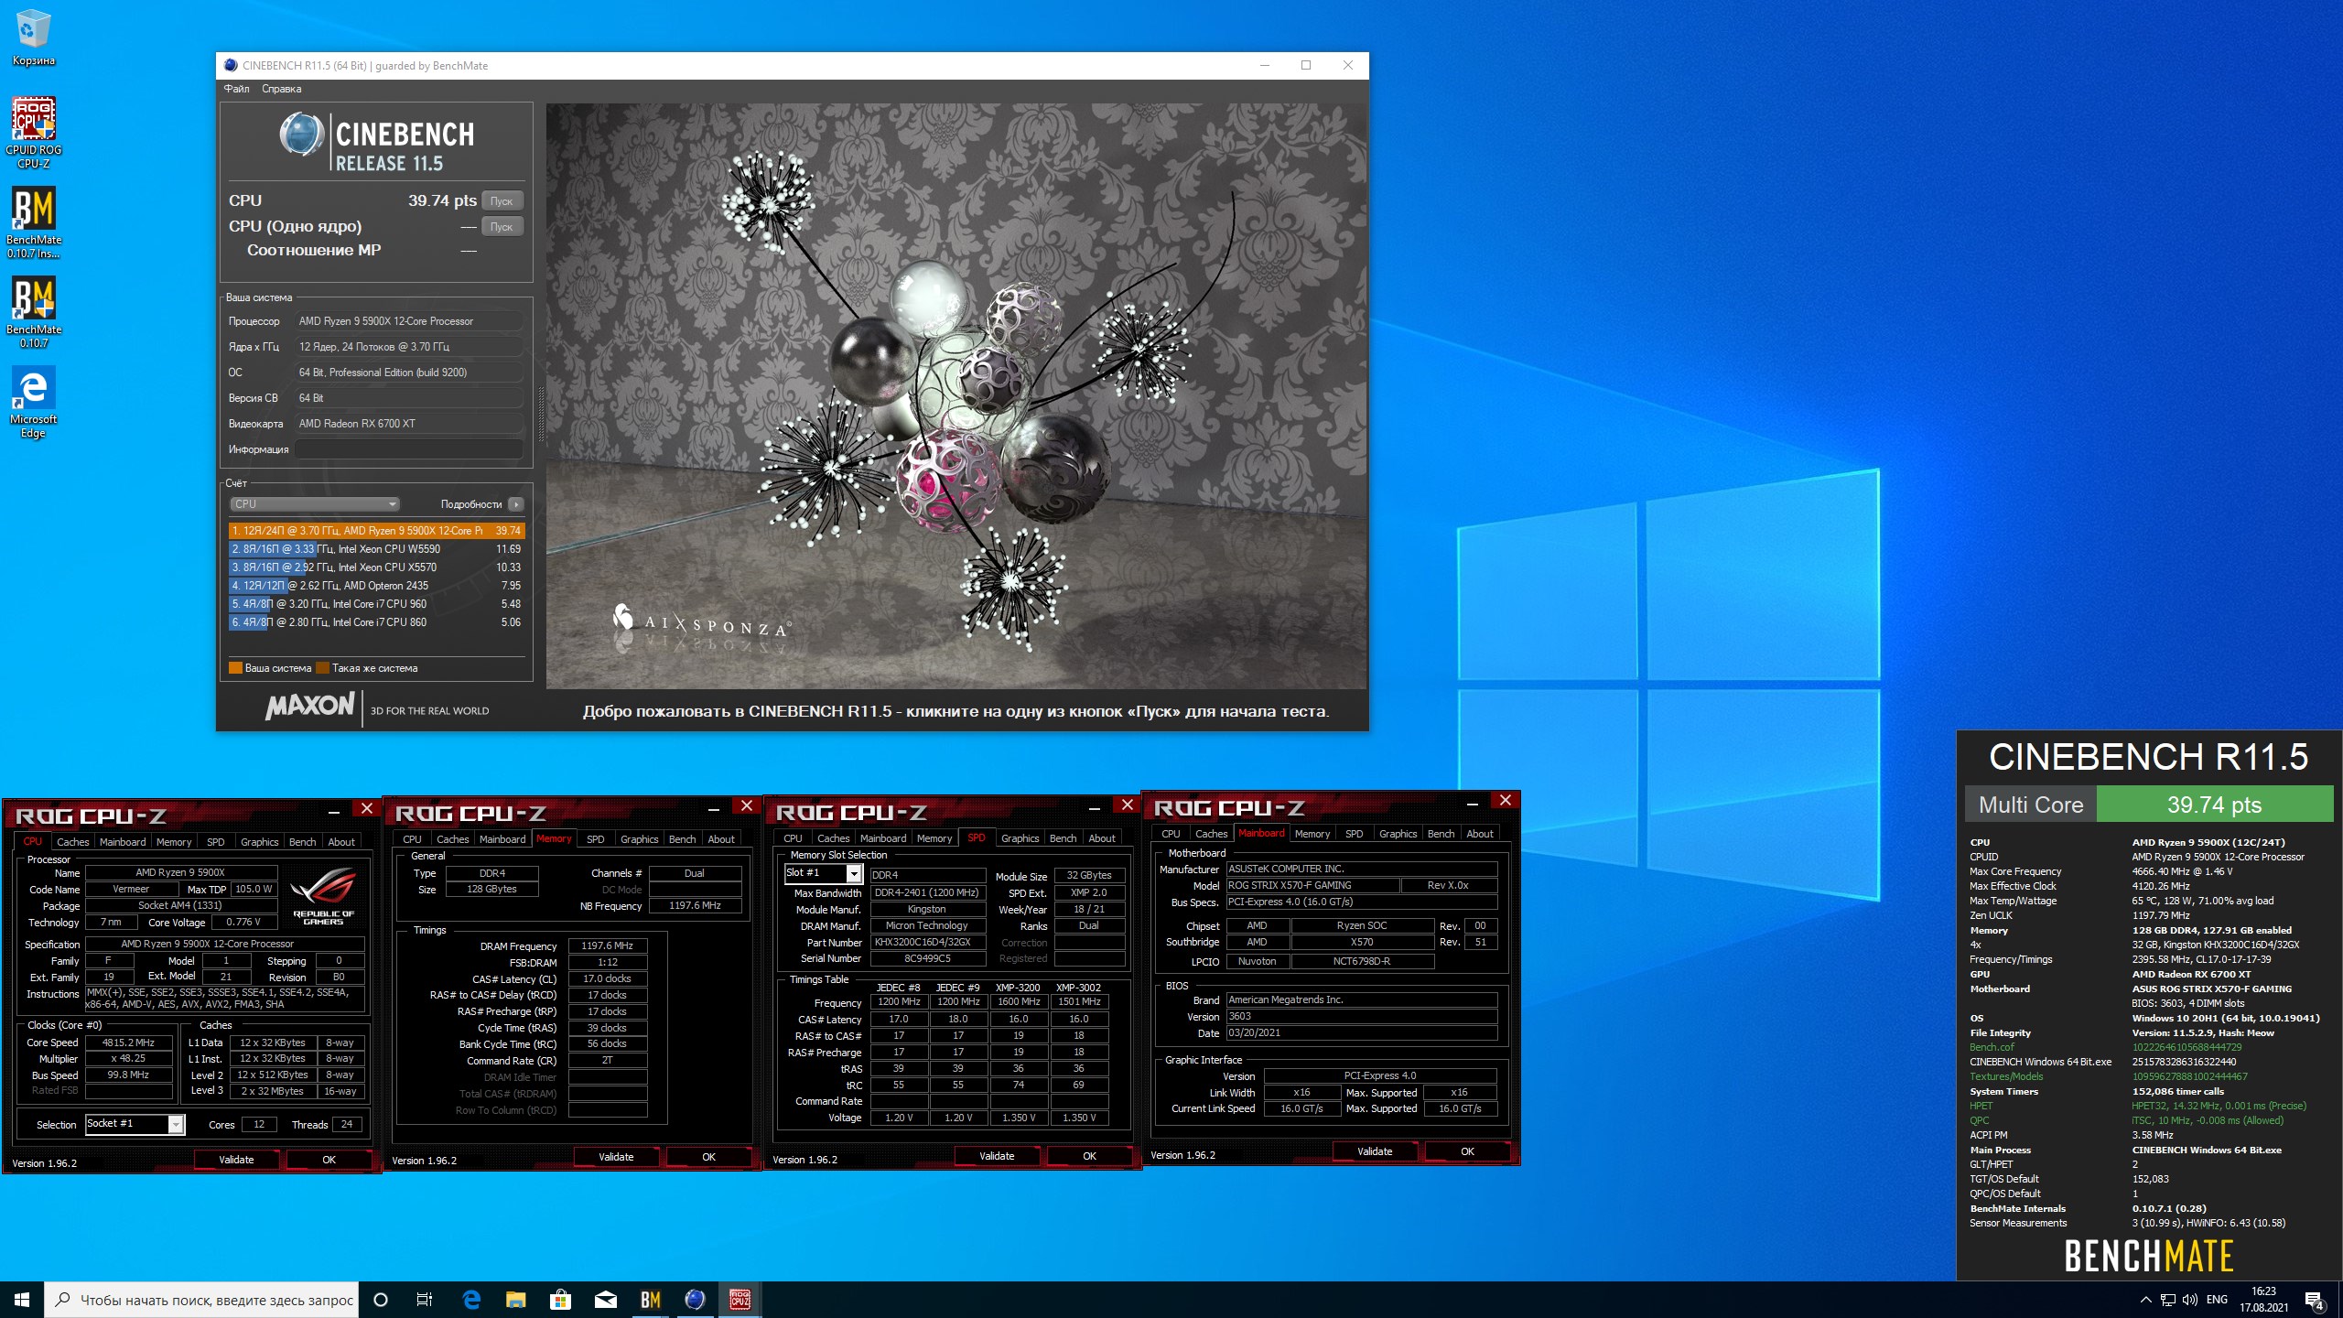
Task: Open BenchMate 0.10.7 desktop shortcut
Action: pos(34,312)
